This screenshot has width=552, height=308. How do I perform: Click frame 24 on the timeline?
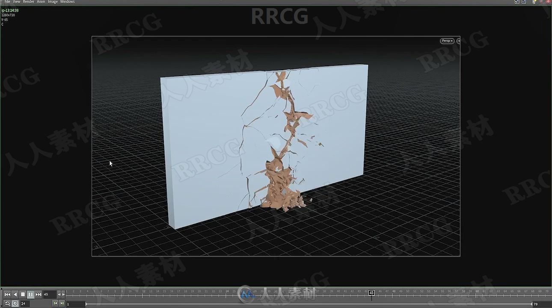pyautogui.click(x=227, y=291)
